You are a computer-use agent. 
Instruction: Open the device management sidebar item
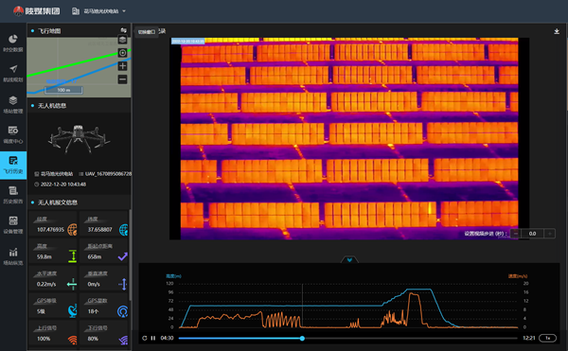(x=13, y=225)
